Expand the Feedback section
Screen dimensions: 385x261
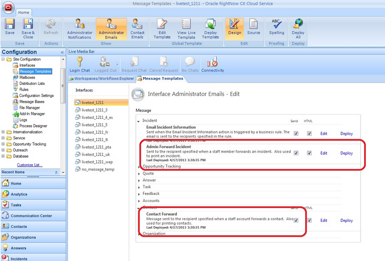click(139, 194)
